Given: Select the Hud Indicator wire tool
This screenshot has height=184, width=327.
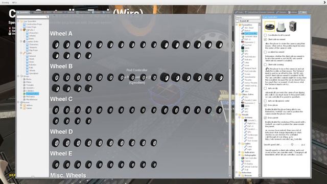Looking at the screenshot, I should 248,57.
